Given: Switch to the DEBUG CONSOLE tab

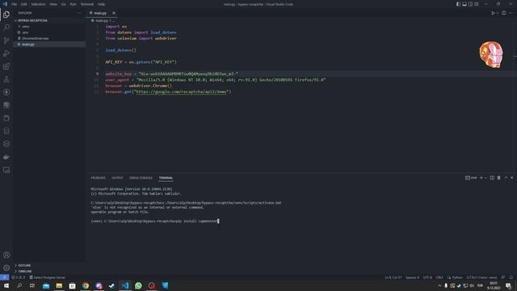Looking at the screenshot, I should 141,178.
